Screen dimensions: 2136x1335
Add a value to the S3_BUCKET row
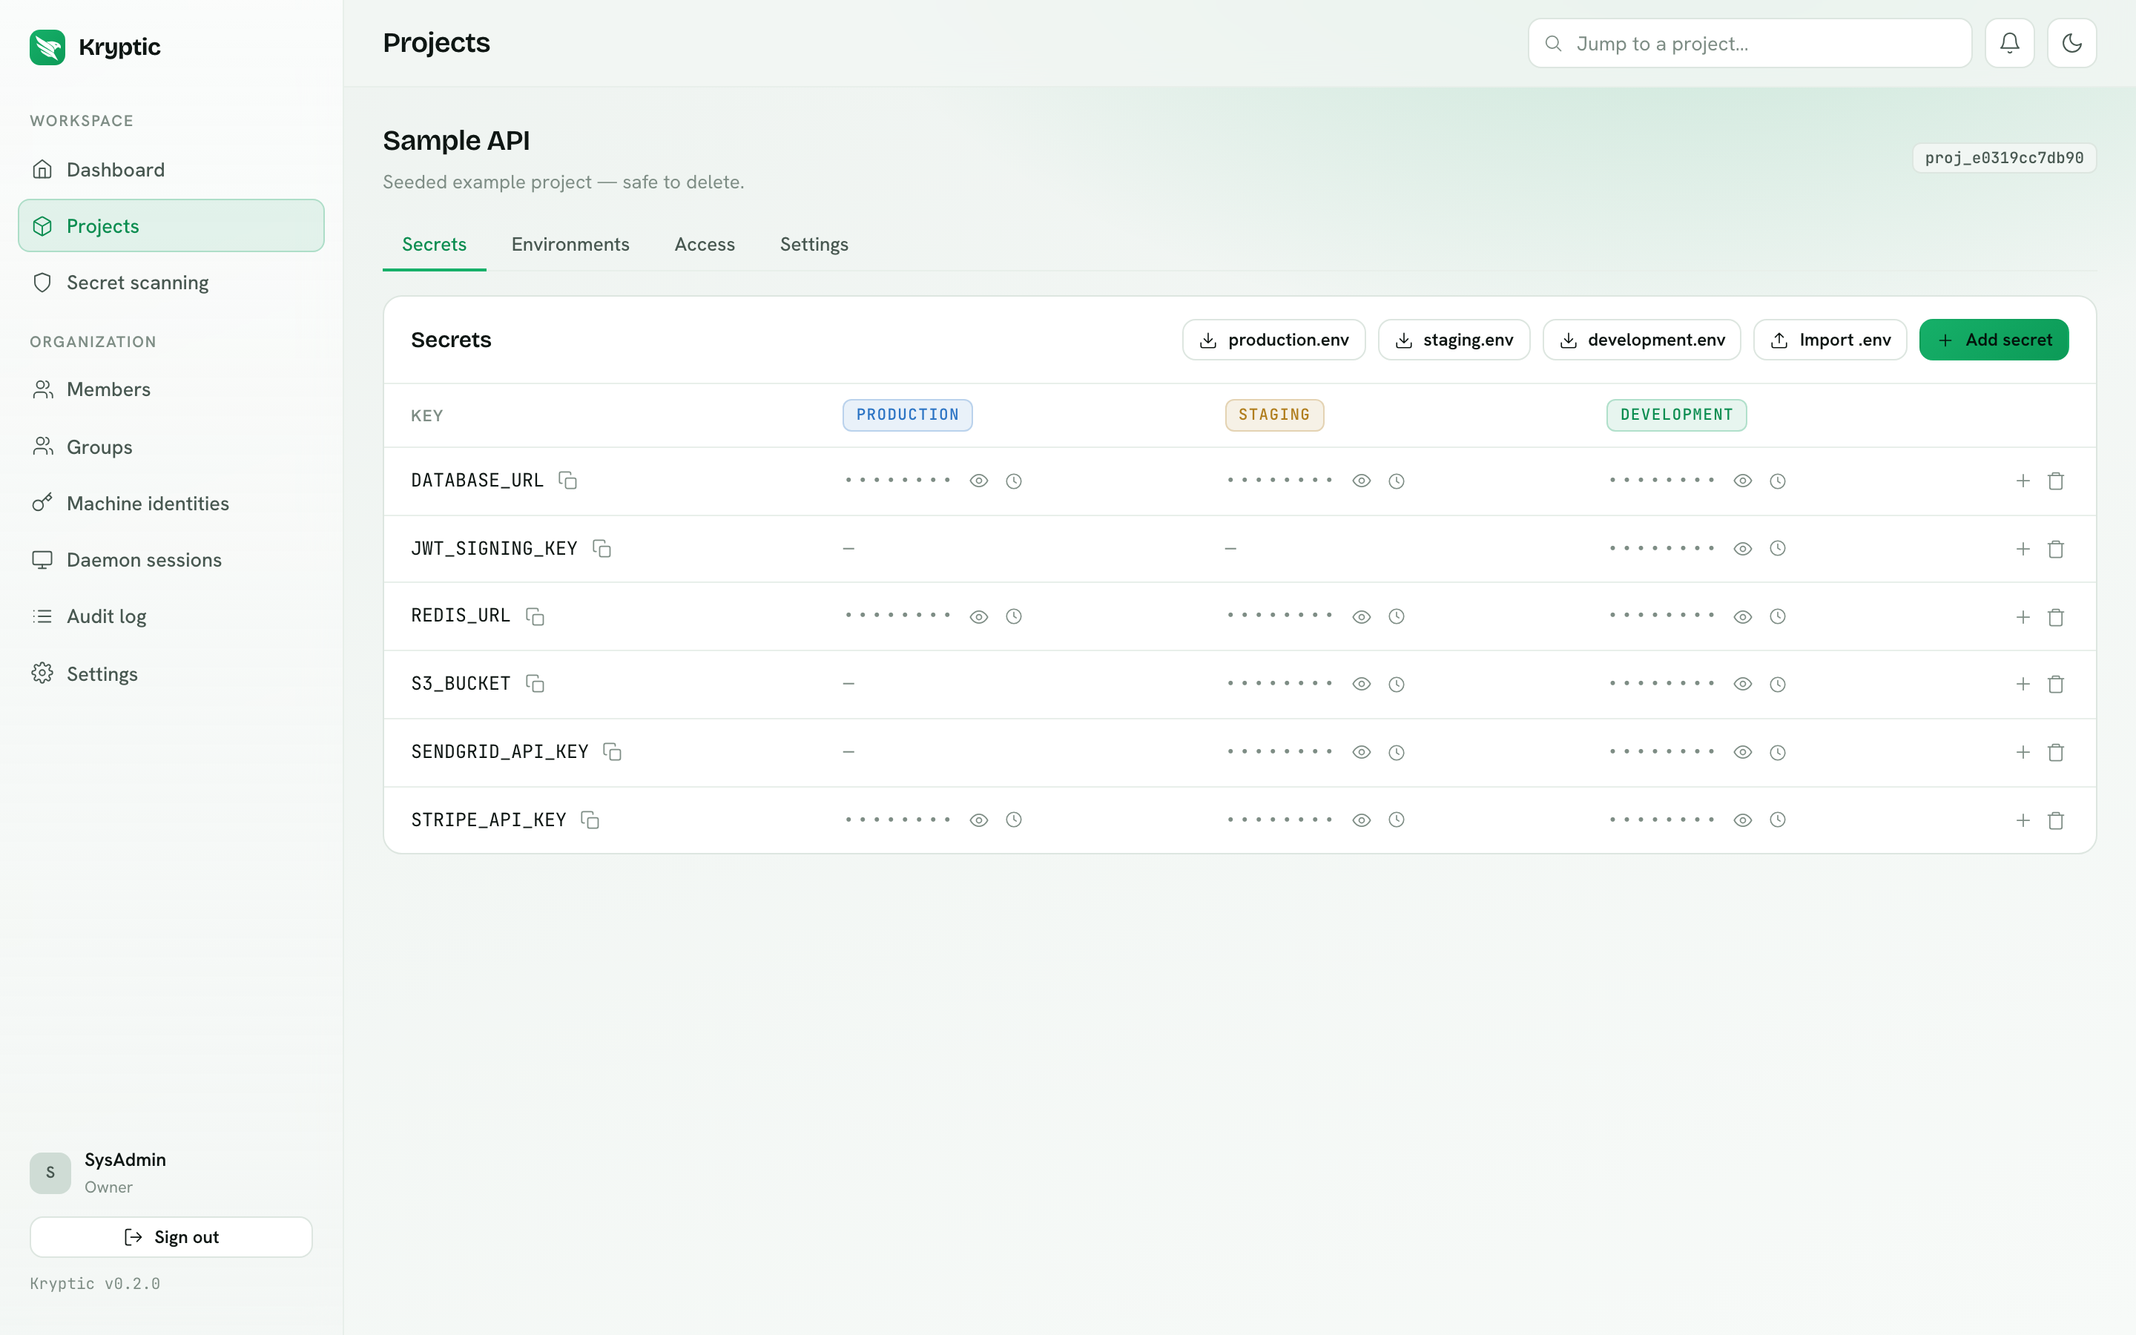pyautogui.click(x=2023, y=685)
